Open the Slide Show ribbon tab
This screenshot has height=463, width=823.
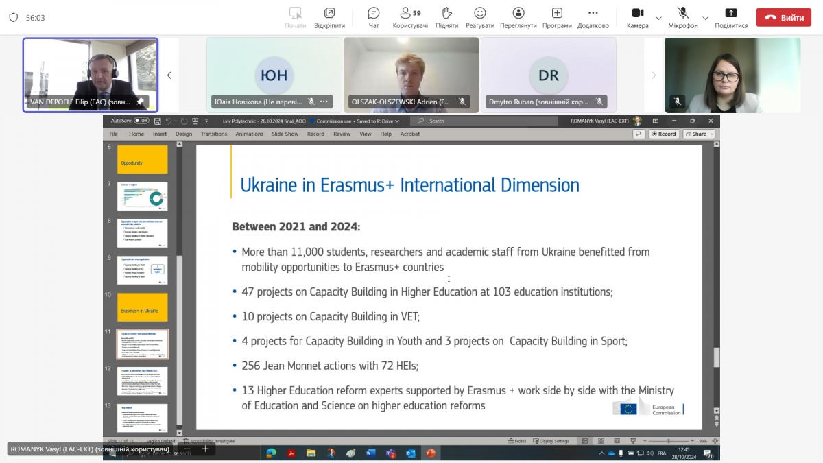[x=285, y=134]
